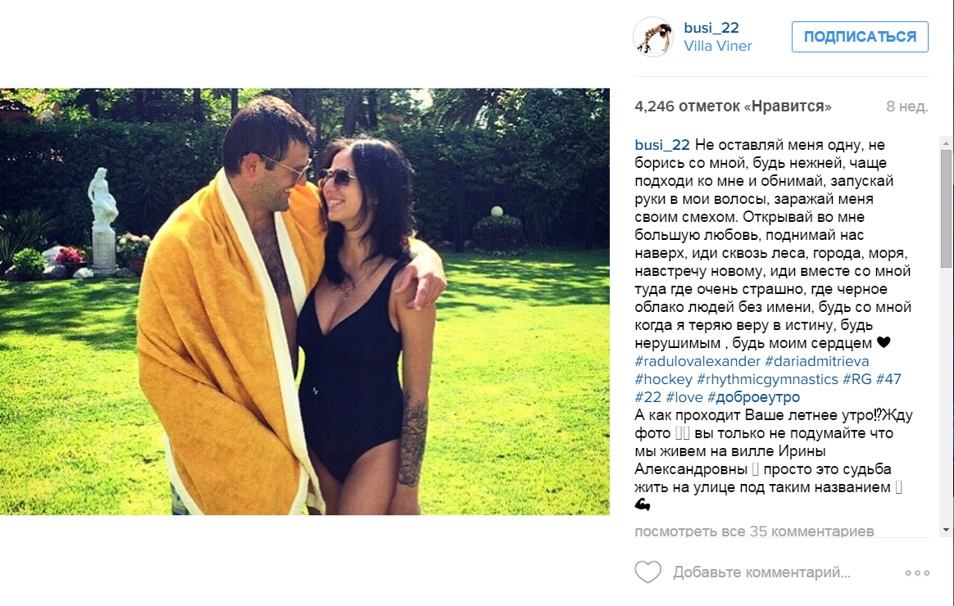Open hashtag #hockey

663,379
